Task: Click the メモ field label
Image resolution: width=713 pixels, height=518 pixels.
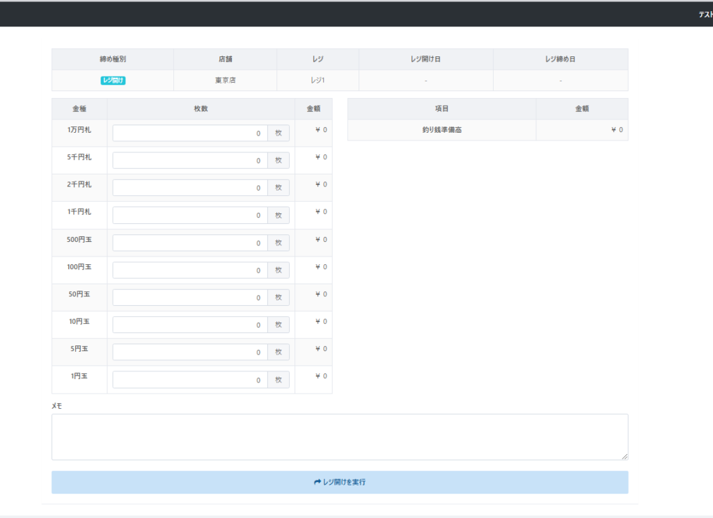Action: pos(57,406)
